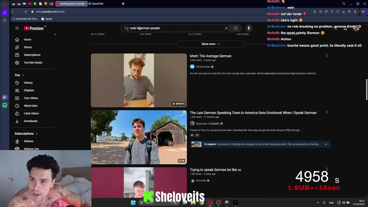Viewport: 368px width, 207px height.
Task: Take a snapshot with the camera icon
Action: [x=321, y=11]
